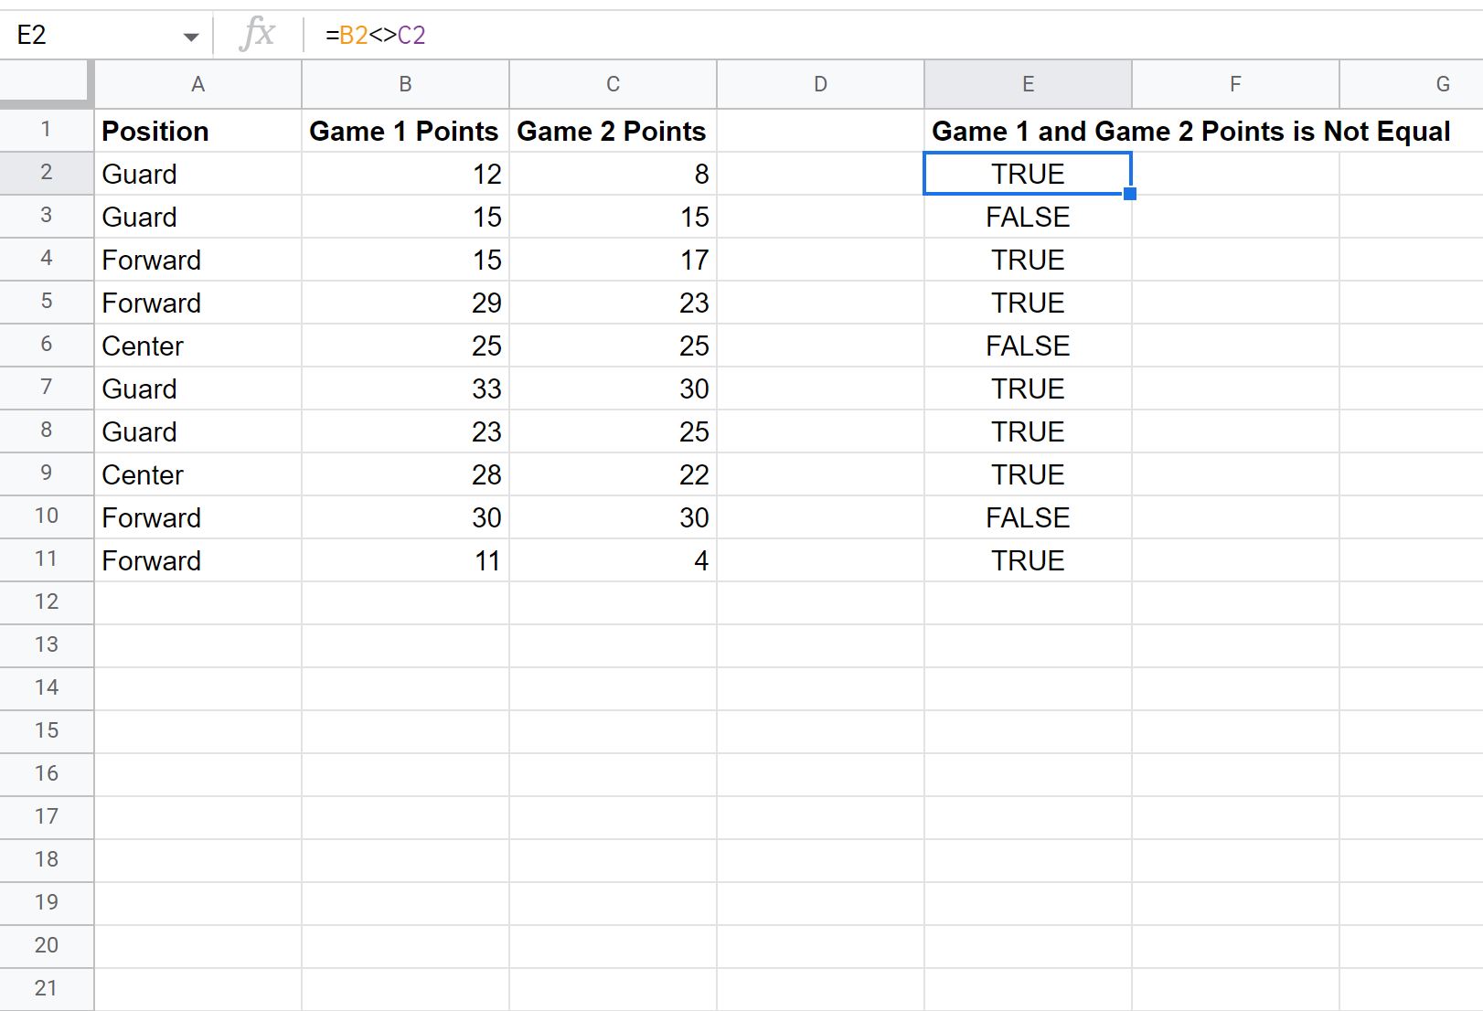Click the E2 name box field

[91, 35]
